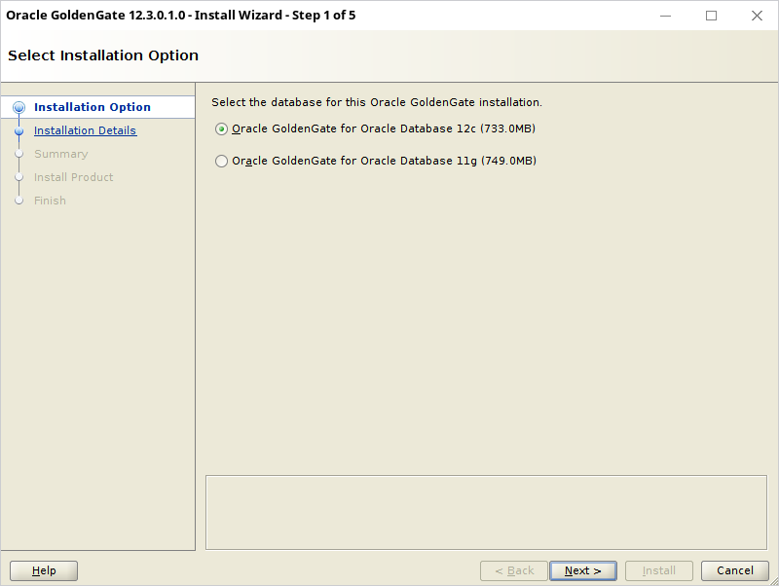
Task: Click the Installation Option step bullet icon
Action: [19, 107]
